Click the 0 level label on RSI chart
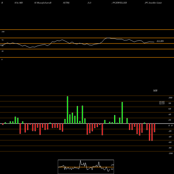This screenshot has height=174, width=174. pos(2,60)
